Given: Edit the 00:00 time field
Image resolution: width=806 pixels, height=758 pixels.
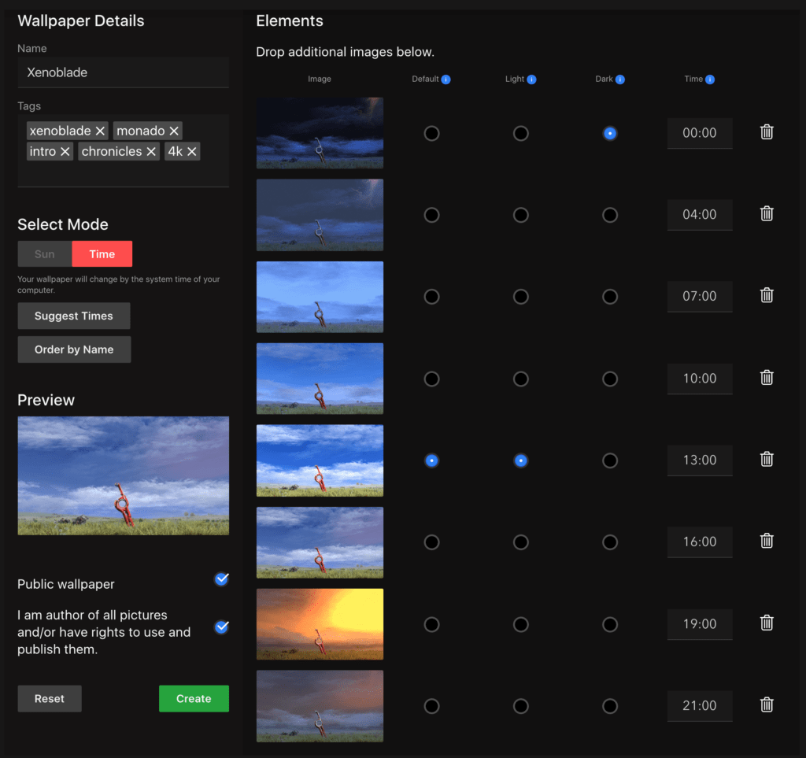Looking at the screenshot, I should click(700, 133).
